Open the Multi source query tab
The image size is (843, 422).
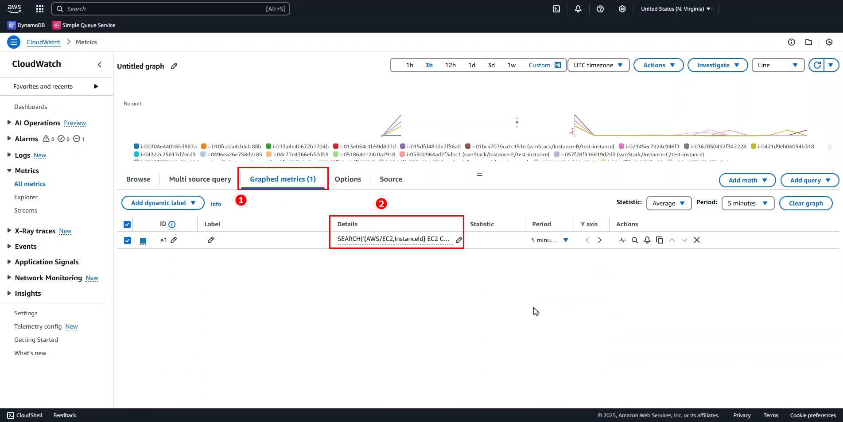coord(200,179)
